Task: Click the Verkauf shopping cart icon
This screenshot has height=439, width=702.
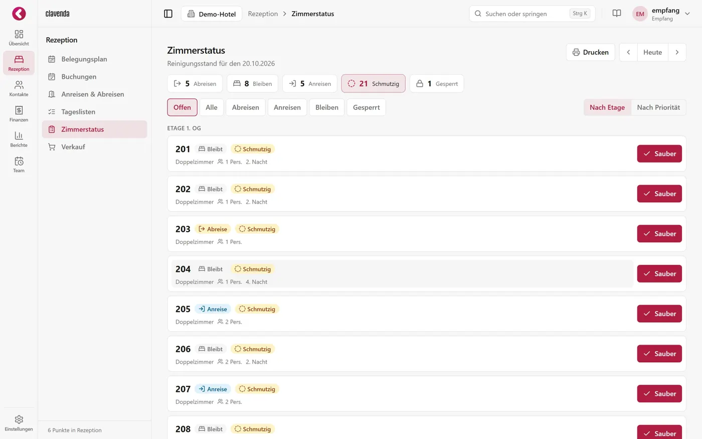Action: point(52,147)
